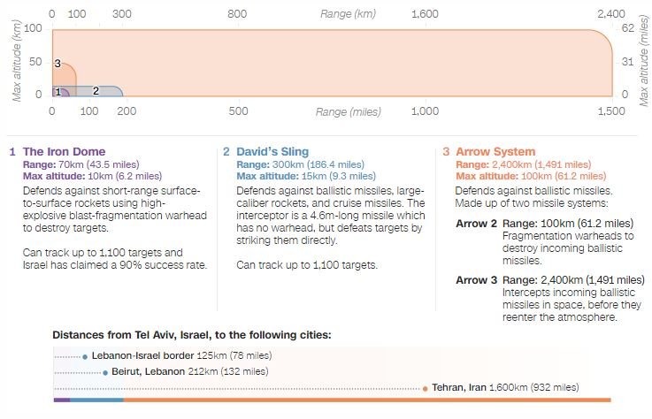Click the Lebanon-Israel border dot marker

pyautogui.click(x=85, y=356)
